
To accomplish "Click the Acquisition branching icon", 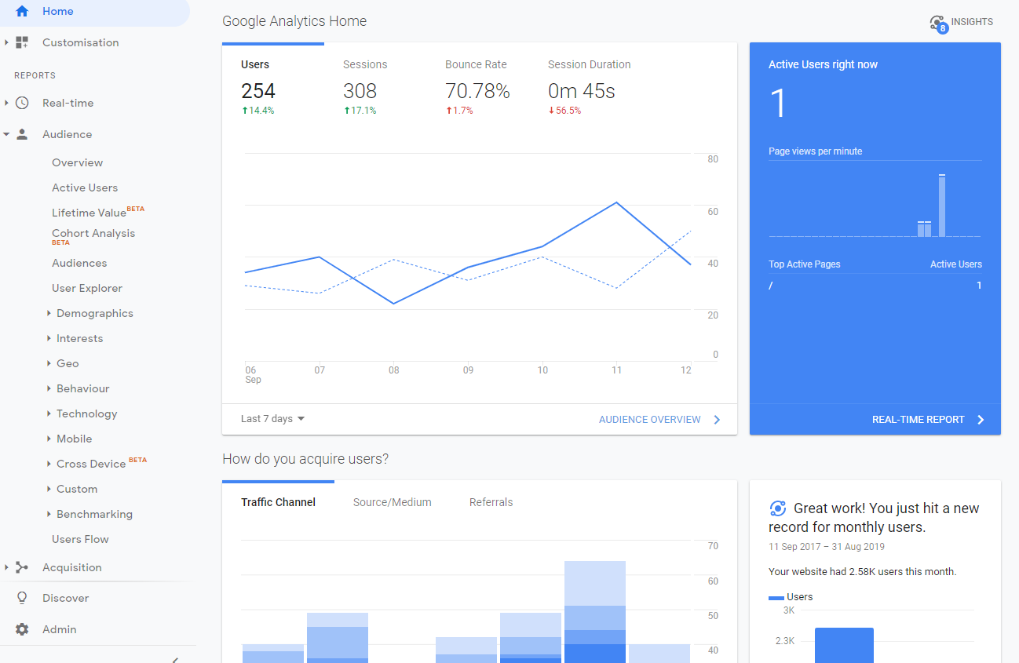I will (x=22, y=567).
